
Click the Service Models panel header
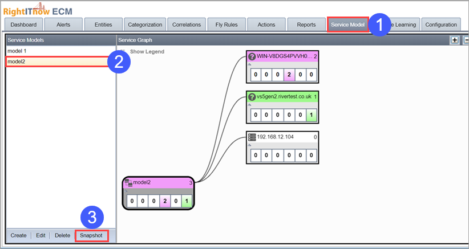point(60,40)
